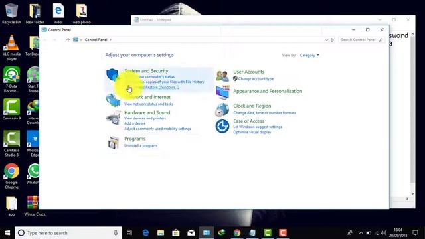Click Let Windows suggest settings
This screenshot has width=425, height=239.
tap(258, 127)
